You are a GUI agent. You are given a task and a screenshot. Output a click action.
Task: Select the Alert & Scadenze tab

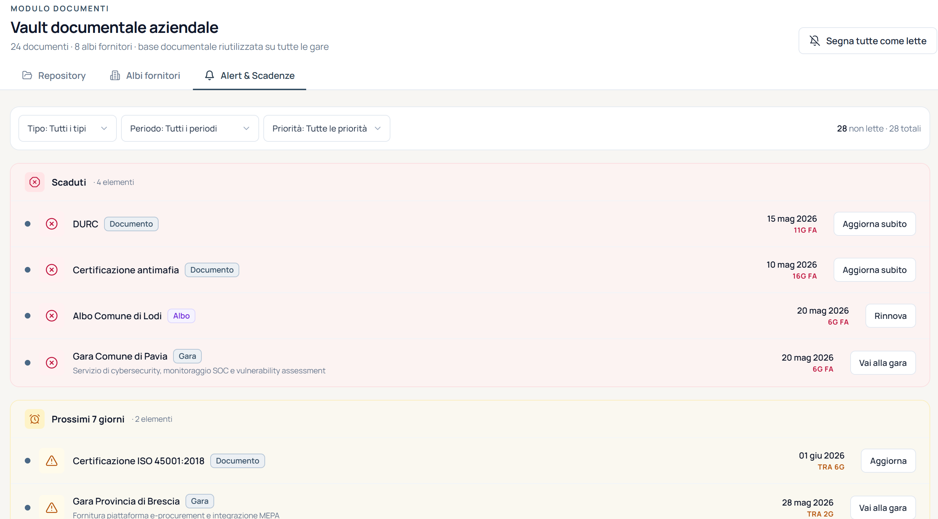click(250, 75)
